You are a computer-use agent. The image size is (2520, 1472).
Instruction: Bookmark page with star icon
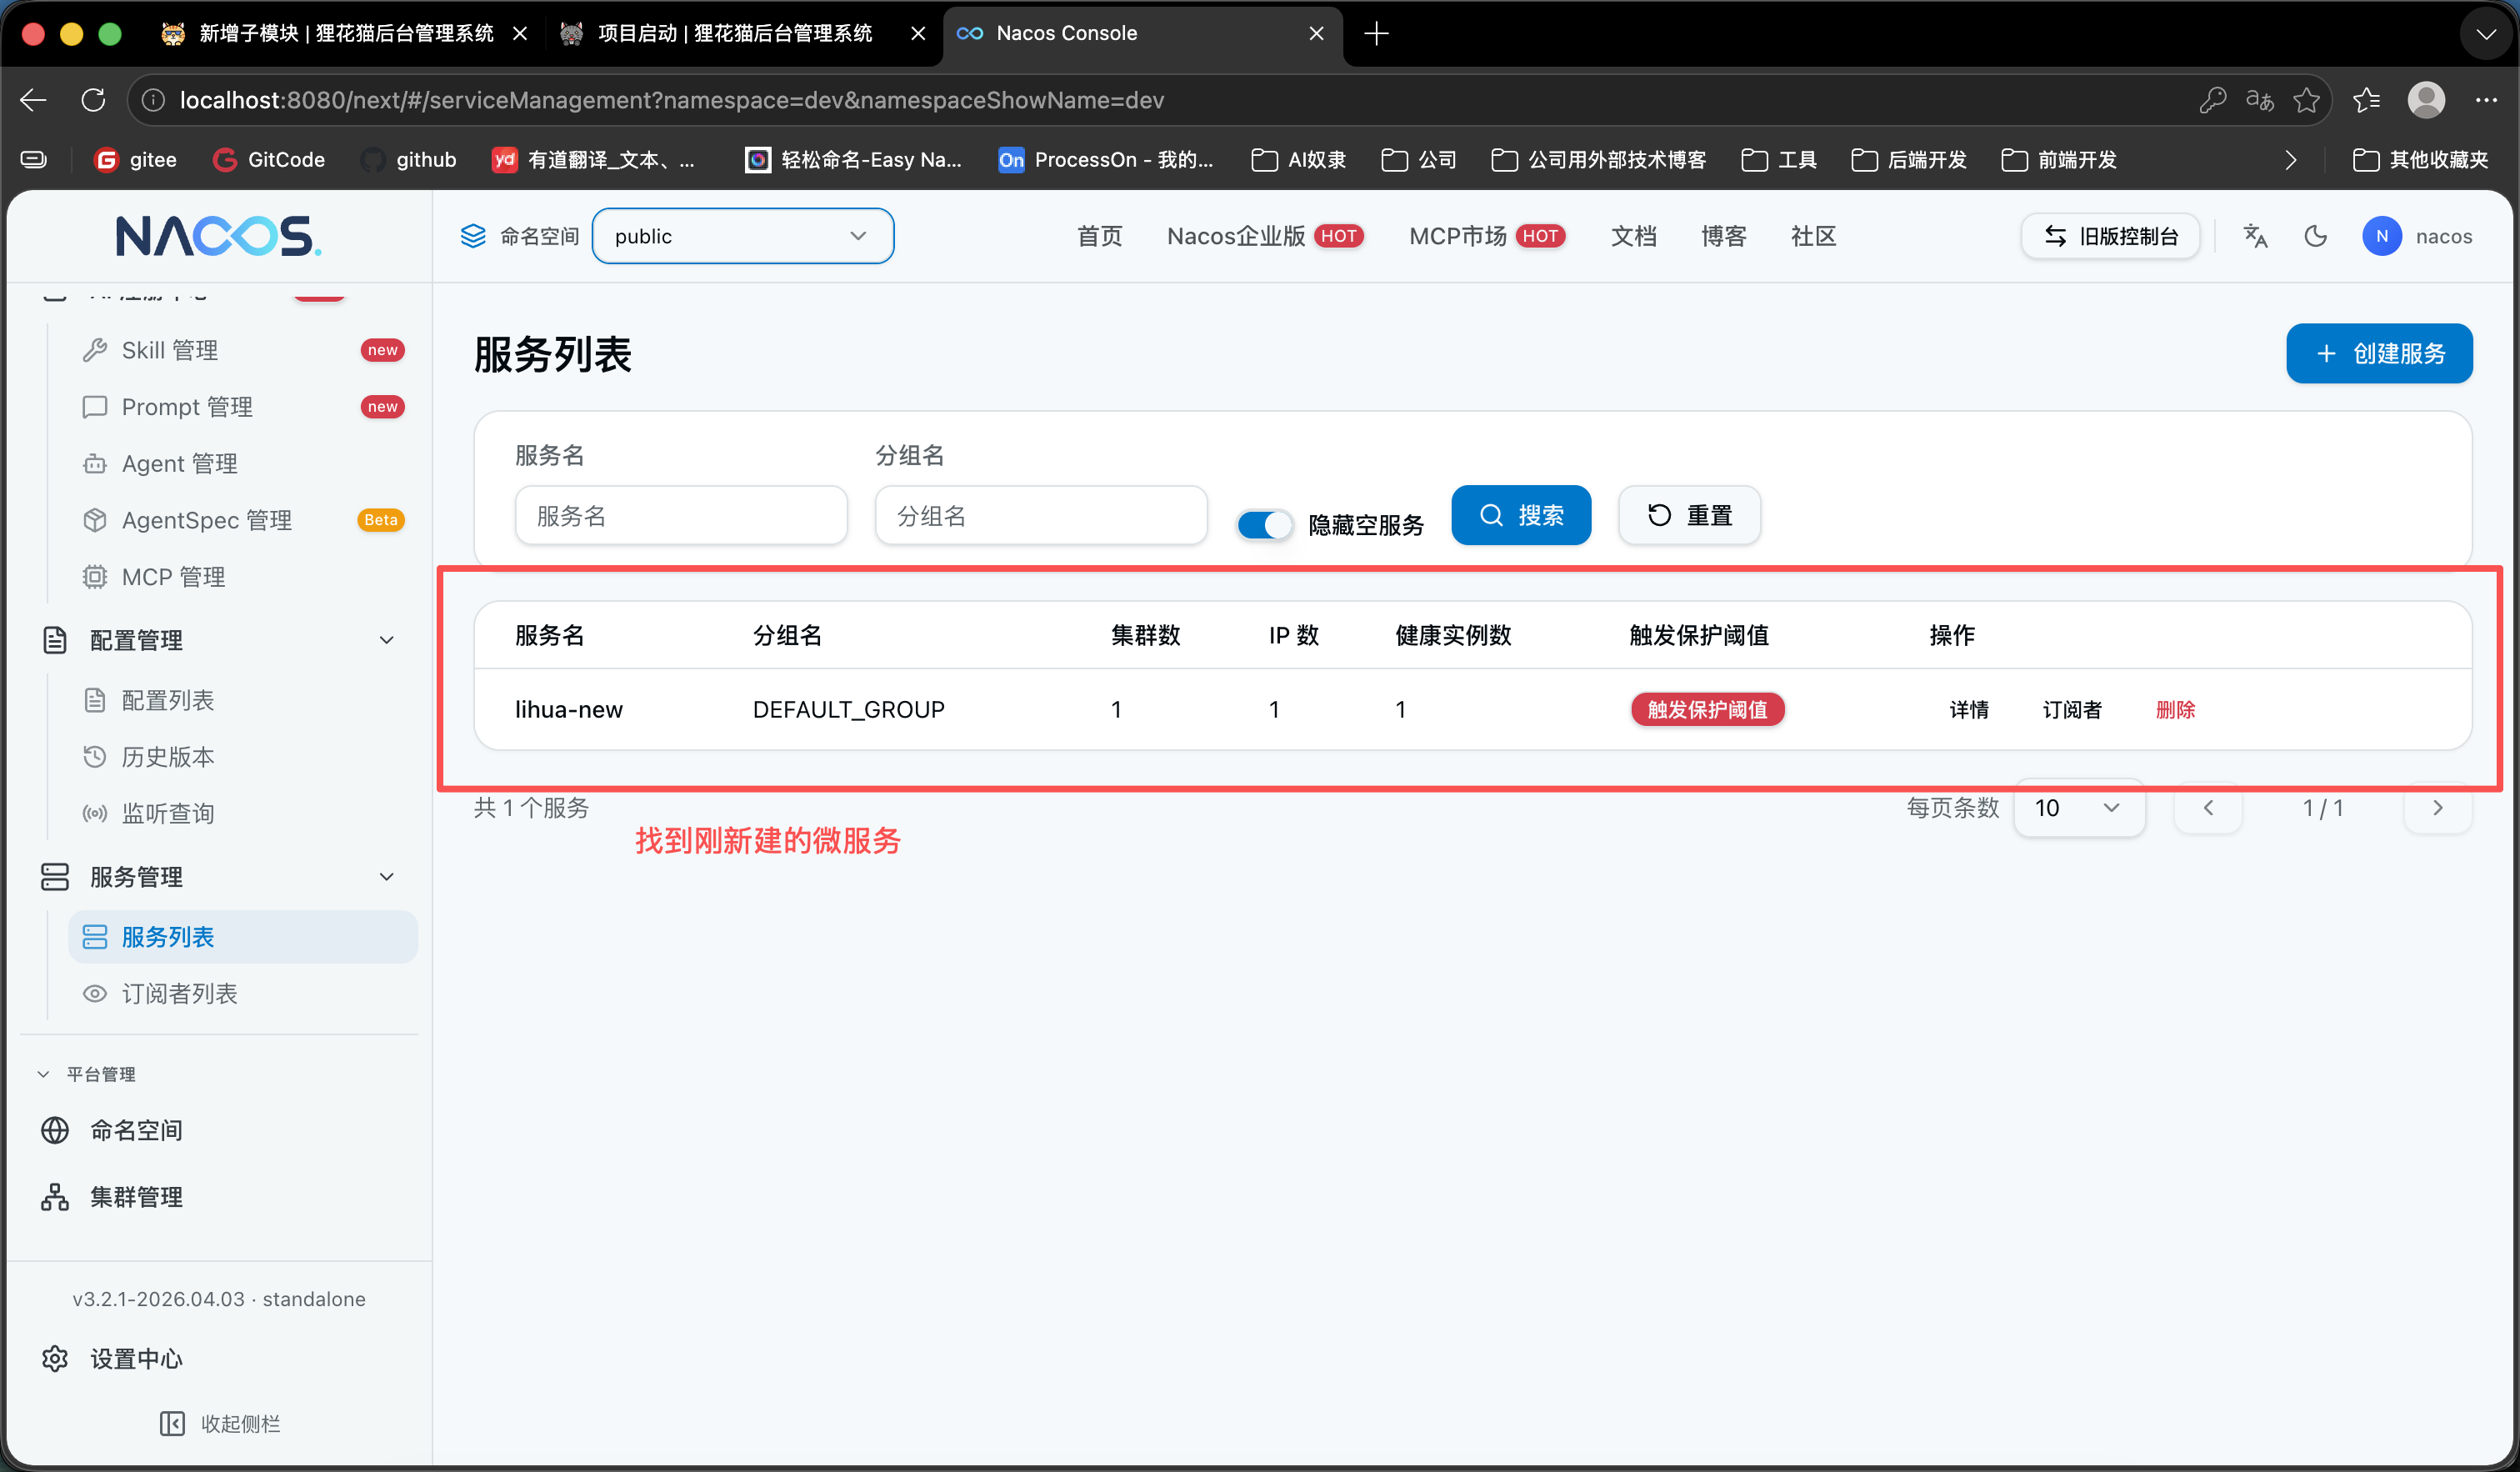2306,100
